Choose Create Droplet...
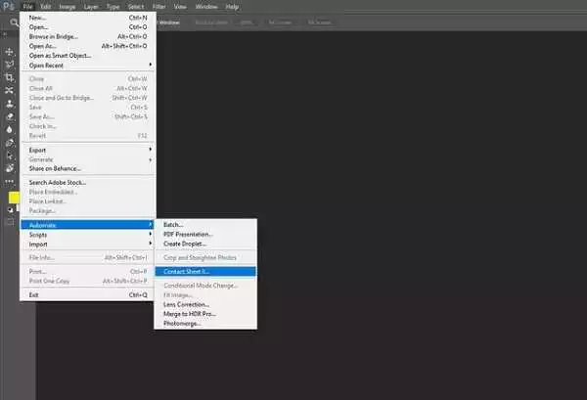Image resolution: width=587 pixels, height=400 pixels. click(205, 244)
